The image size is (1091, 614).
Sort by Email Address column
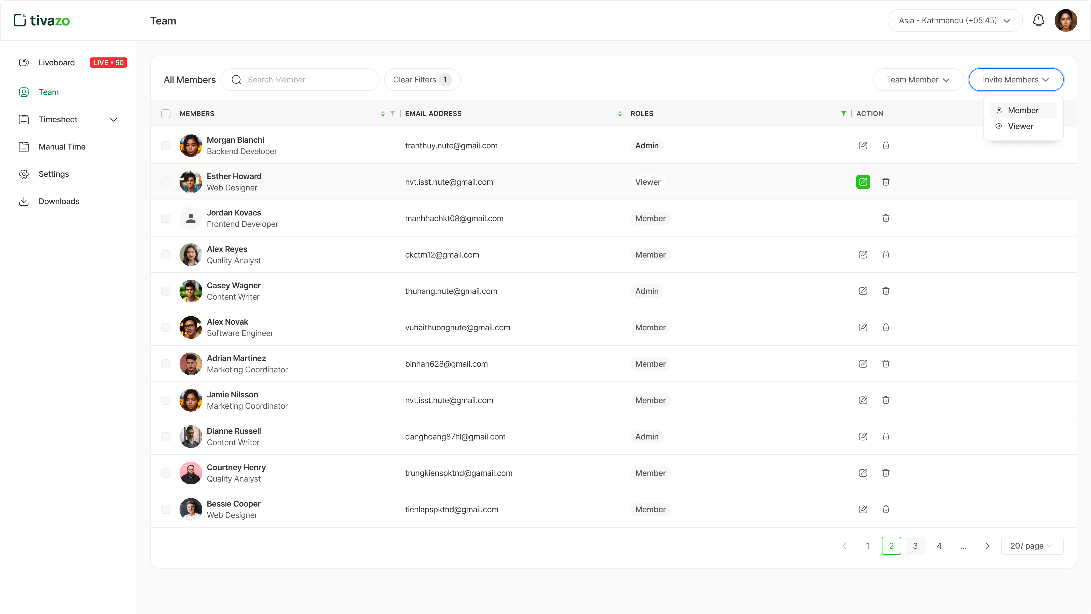[x=620, y=114]
